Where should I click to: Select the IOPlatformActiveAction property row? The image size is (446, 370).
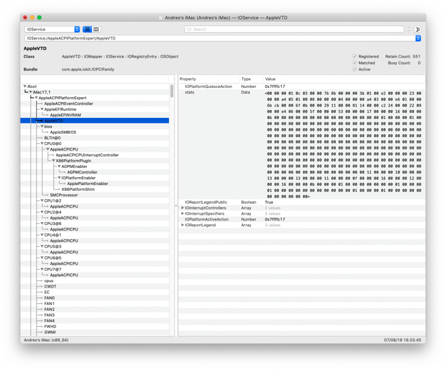pyautogui.click(x=302, y=219)
